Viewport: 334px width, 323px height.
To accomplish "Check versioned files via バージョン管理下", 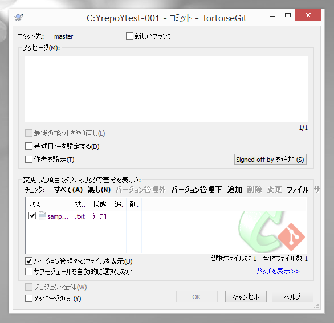I will pos(197,190).
